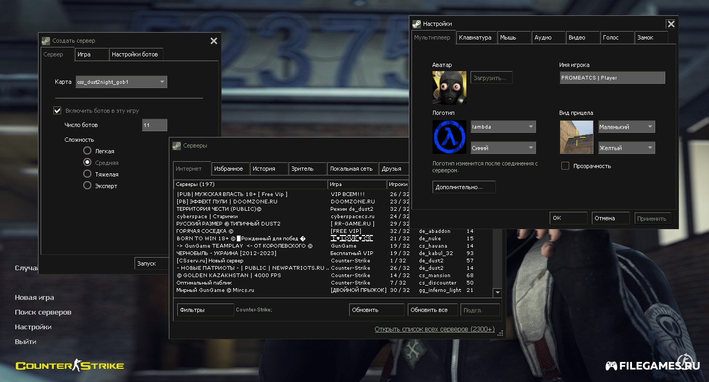The width and height of the screenshot is (709, 382).
Task: Open the lambda logo dropdown
Action: [503, 127]
